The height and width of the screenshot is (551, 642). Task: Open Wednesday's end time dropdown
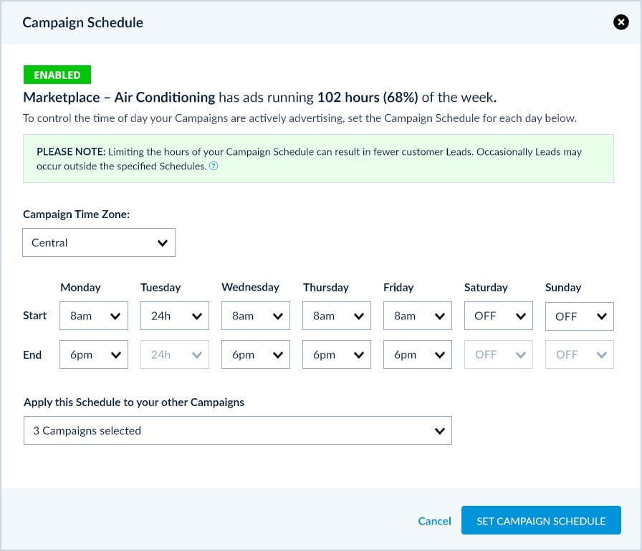pos(255,354)
